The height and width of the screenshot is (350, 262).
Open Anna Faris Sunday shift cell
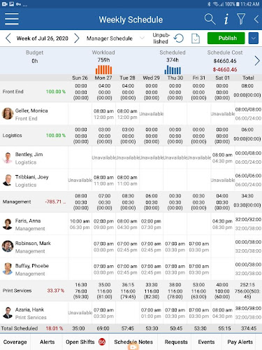point(80,224)
